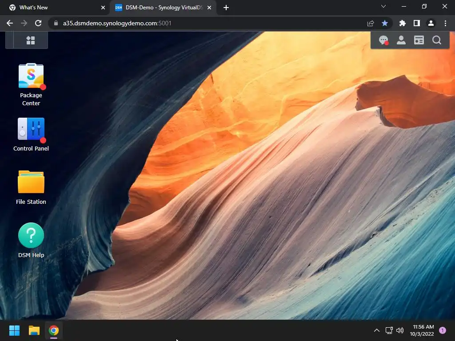Toggle Chrome side panel icon

(417, 23)
